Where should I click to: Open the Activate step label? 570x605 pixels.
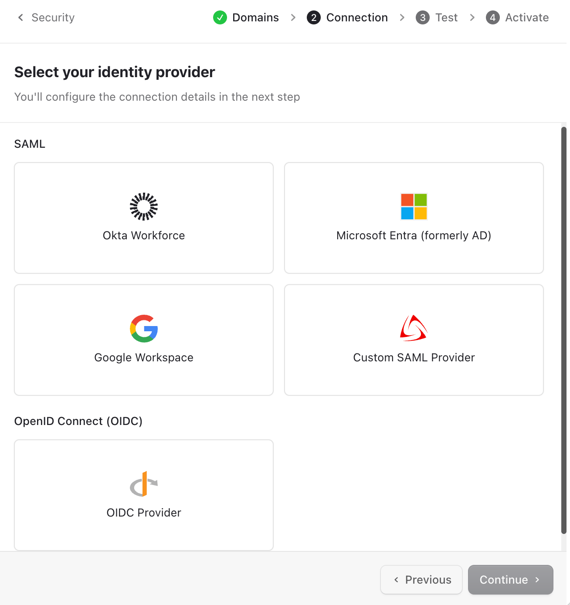[x=527, y=17]
